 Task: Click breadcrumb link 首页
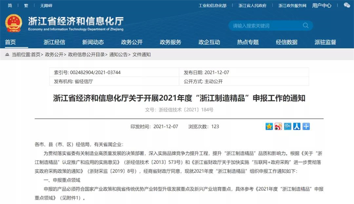pos(36,54)
